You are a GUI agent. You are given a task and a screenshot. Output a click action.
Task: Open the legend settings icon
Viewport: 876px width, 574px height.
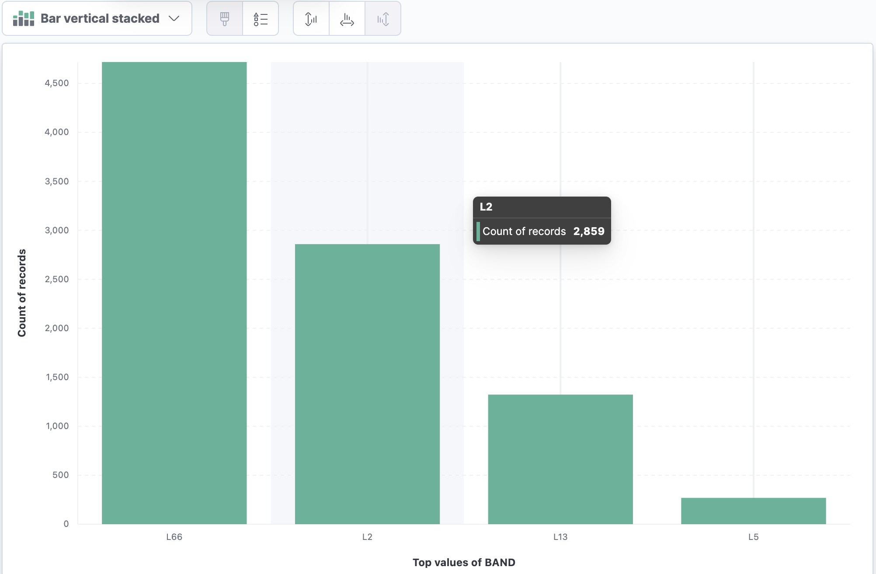(261, 19)
